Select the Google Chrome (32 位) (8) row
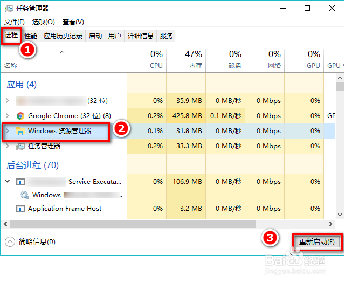345x283 pixels. point(168,116)
